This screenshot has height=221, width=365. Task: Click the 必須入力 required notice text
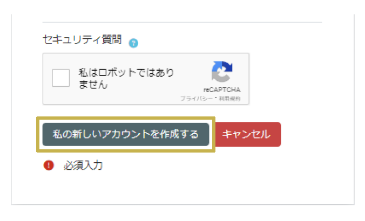pos(83,165)
